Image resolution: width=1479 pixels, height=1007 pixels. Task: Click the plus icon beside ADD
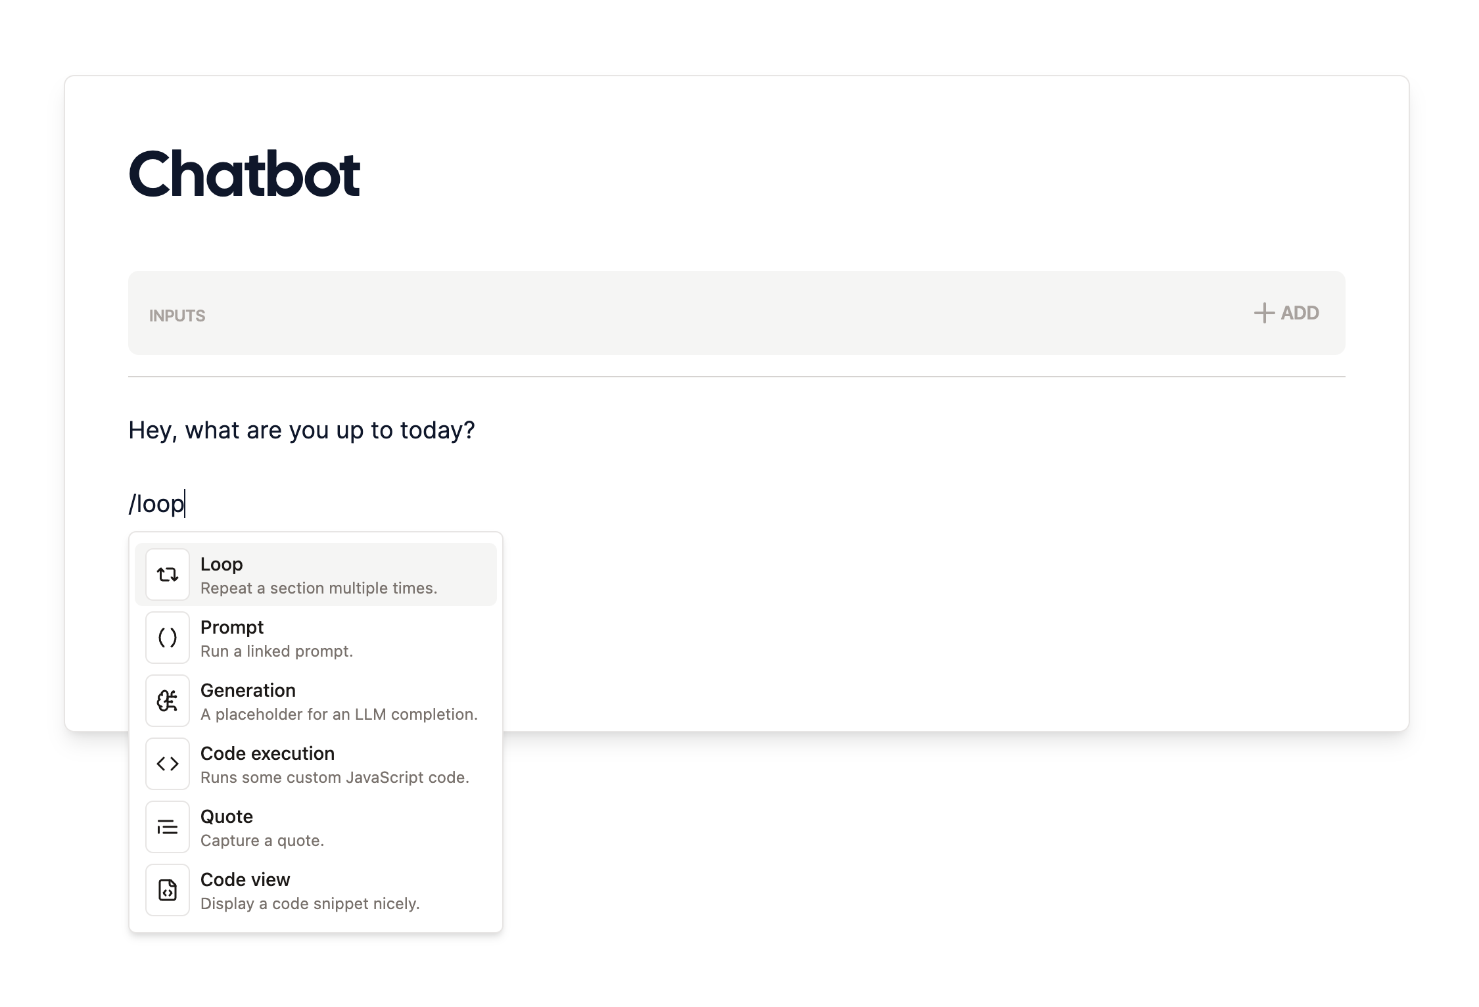pos(1263,313)
